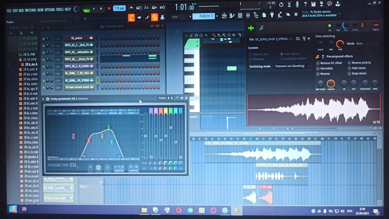Enable Reverse polarity option

click(360, 63)
